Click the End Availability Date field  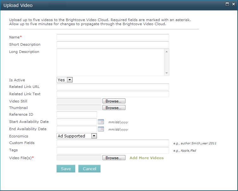click(77, 129)
